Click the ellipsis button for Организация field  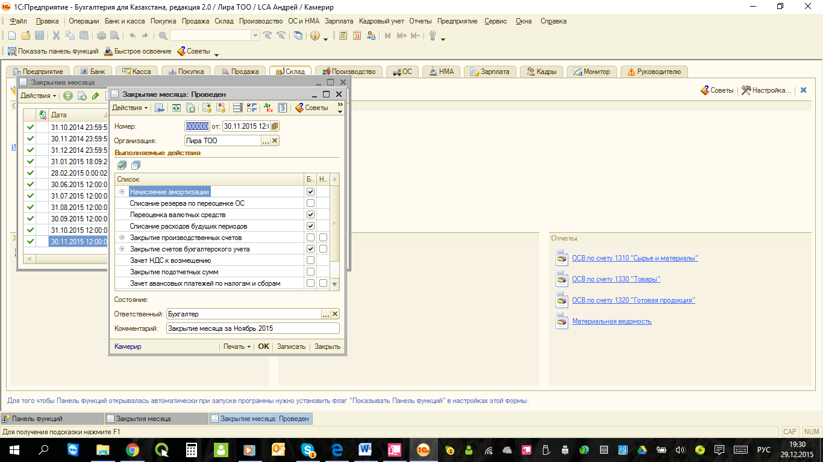pos(265,141)
